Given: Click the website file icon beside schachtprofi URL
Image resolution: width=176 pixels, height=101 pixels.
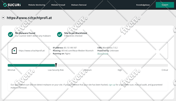Looking at the screenshot, I should point(14,51).
